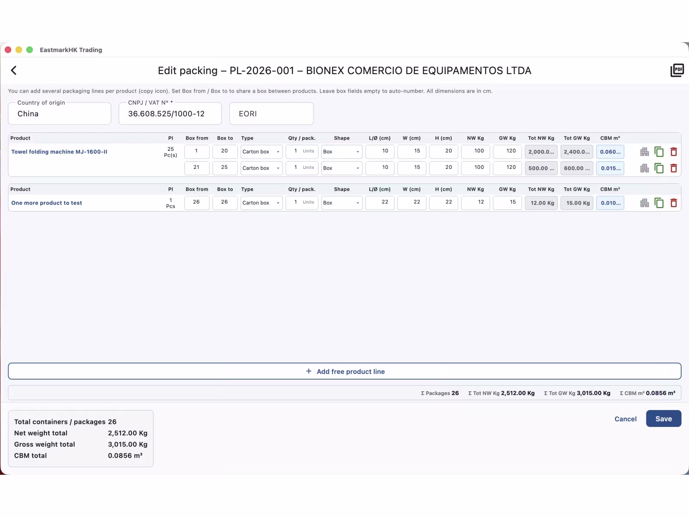The image size is (689, 517).
Task: Select the Σ Packages 26 summary
Action: click(440, 393)
